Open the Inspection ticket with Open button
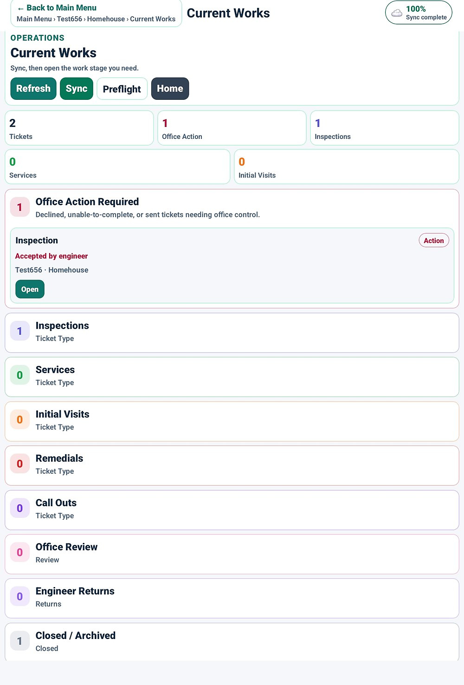Screen dimensions: 464x685 pyautogui.click(x=30, y=289)
